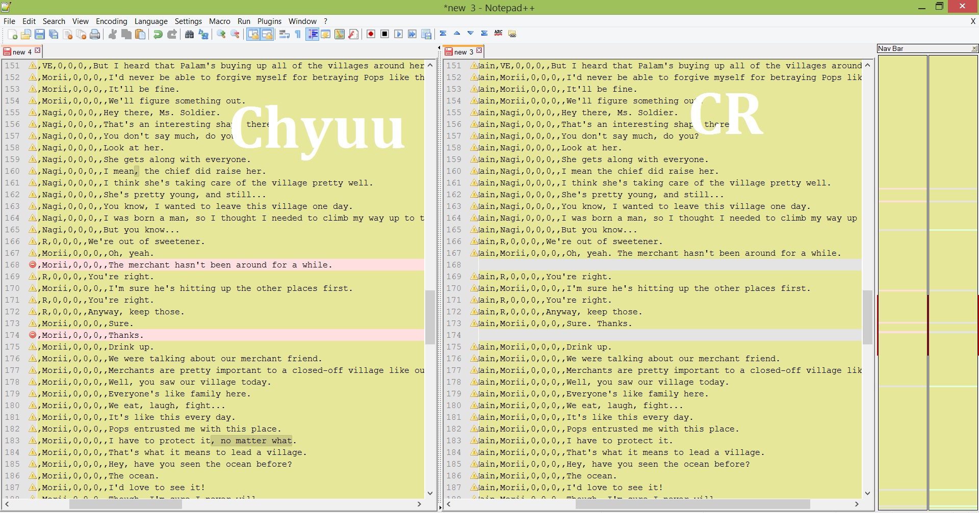Close the new 4 tab
The height and width of the screenshot is (513, 979).
point(38,50)
